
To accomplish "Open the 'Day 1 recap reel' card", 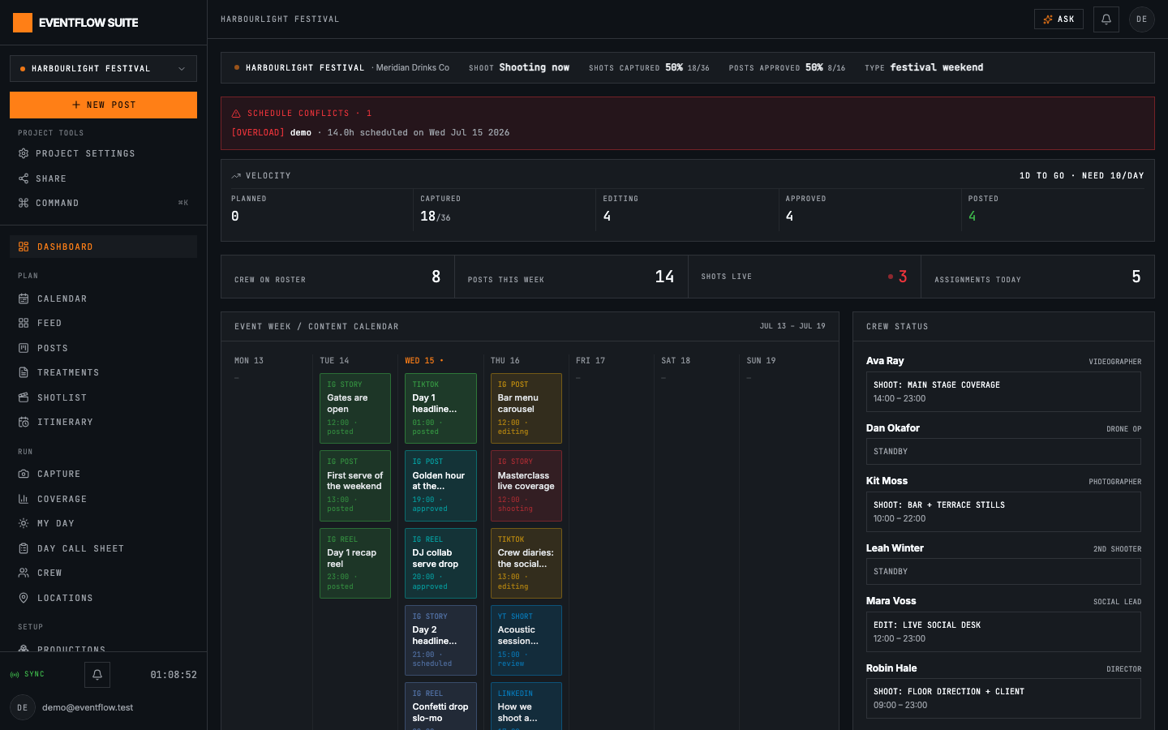I will coord(355,563).
